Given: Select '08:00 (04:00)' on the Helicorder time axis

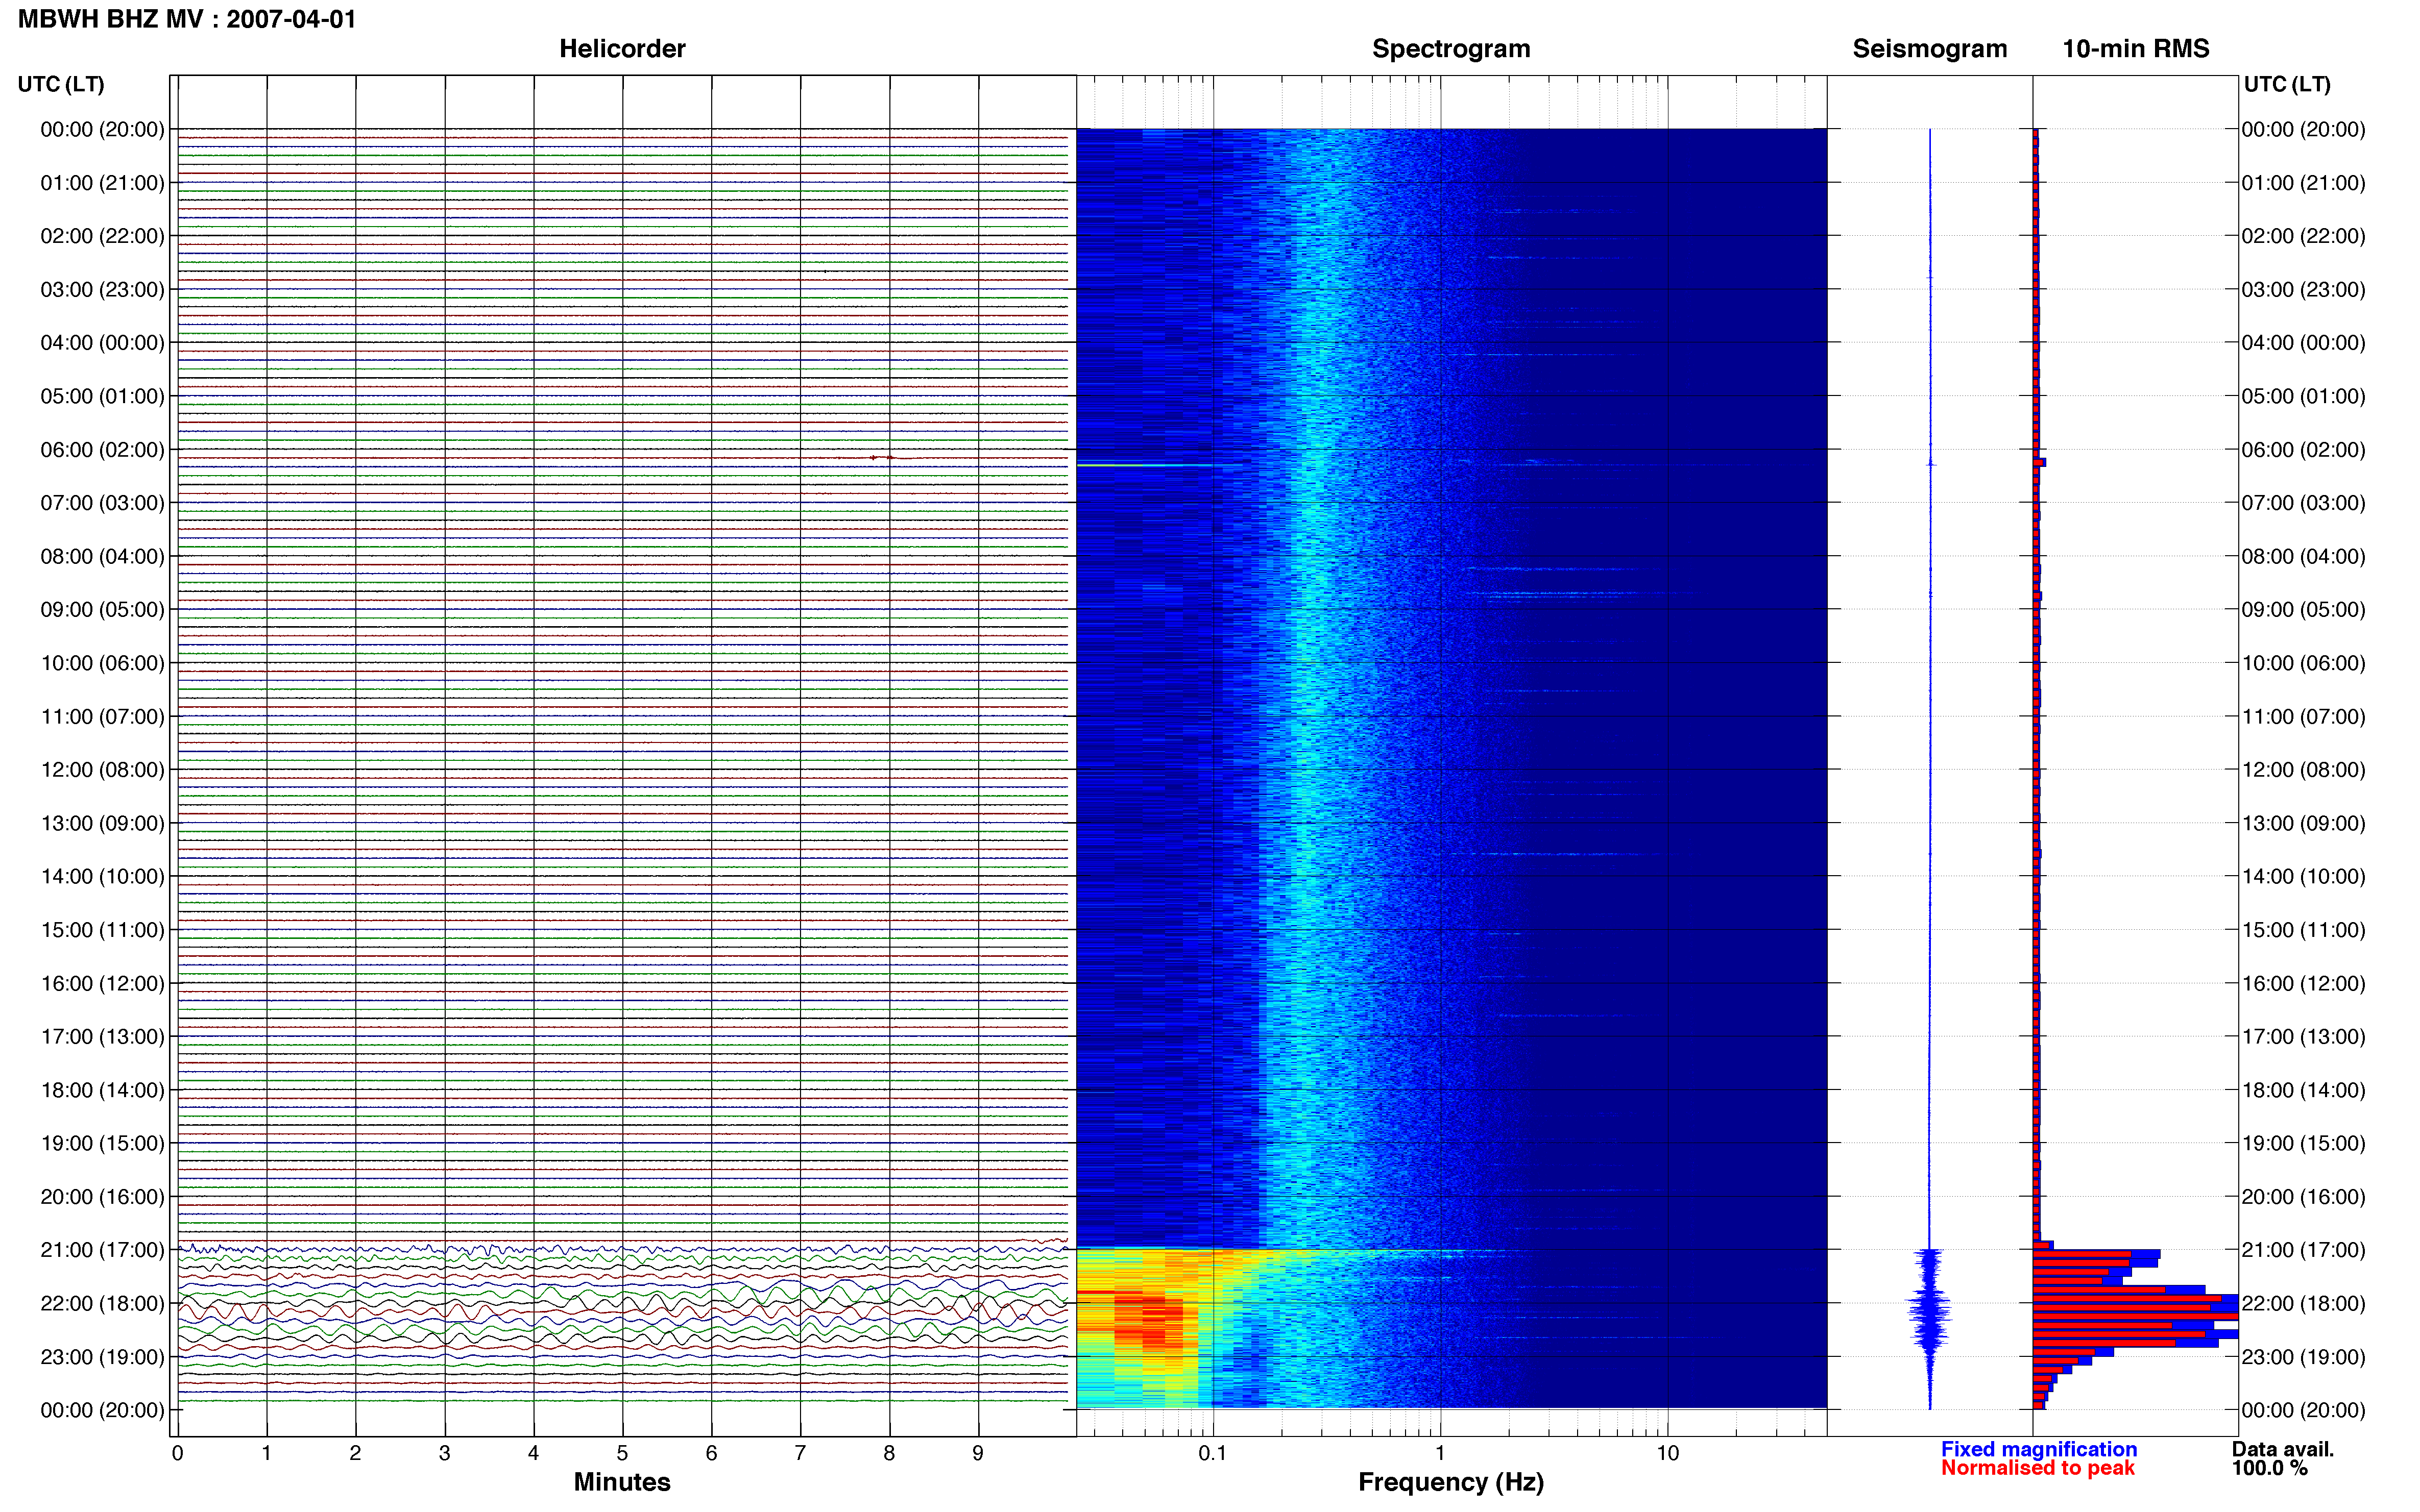Looking at the screenshot, I should coord(102,556).
